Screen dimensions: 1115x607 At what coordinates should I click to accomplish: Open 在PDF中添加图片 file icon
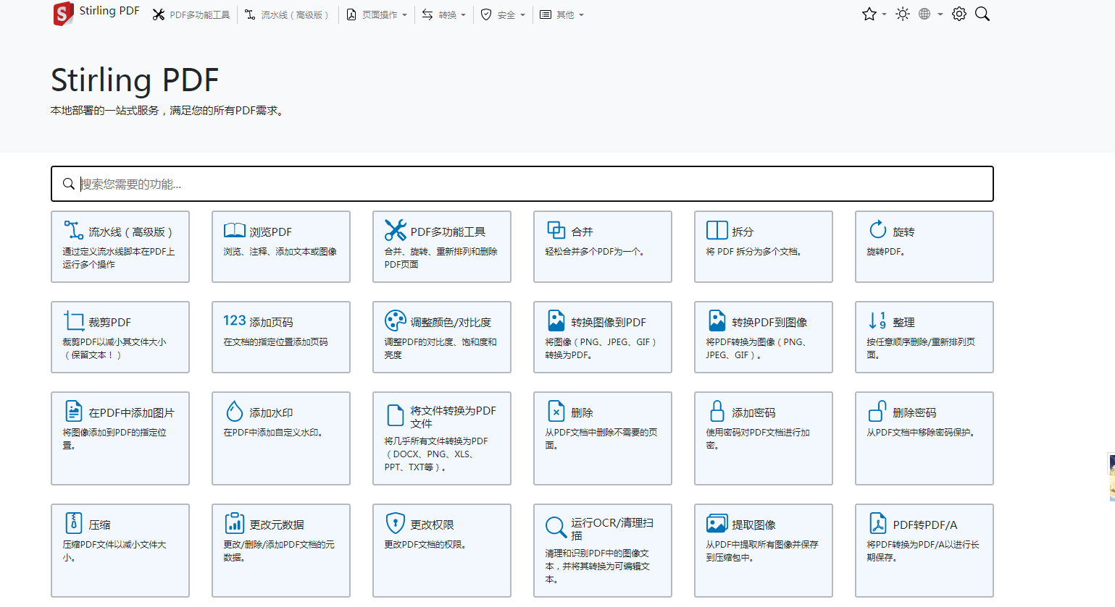pos(73,411)
